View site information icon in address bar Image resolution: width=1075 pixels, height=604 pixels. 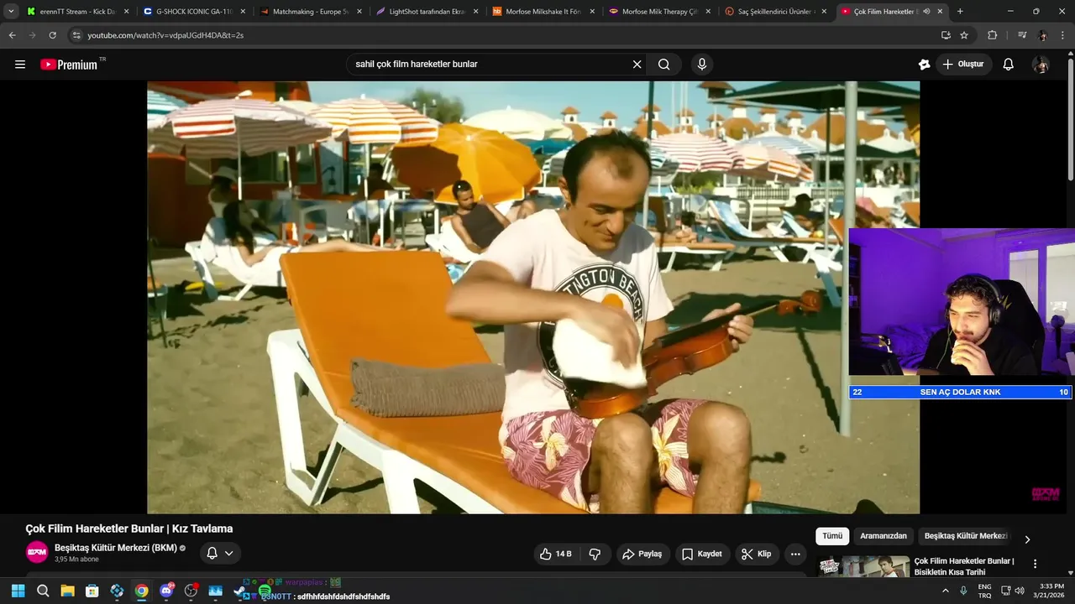[x=76, y=35]
